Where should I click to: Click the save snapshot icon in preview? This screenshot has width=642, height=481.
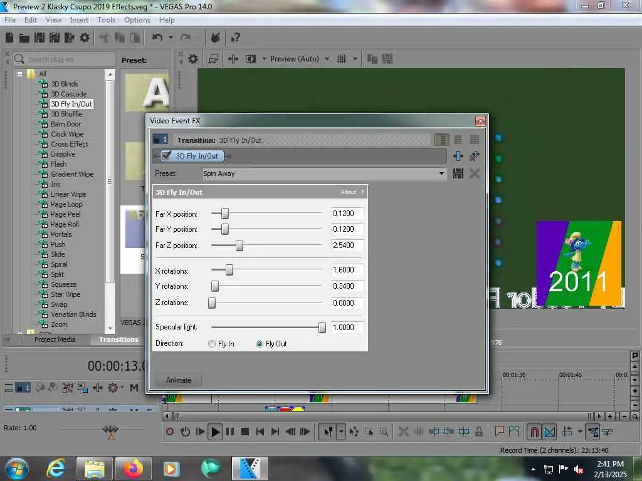pos(387,59)
